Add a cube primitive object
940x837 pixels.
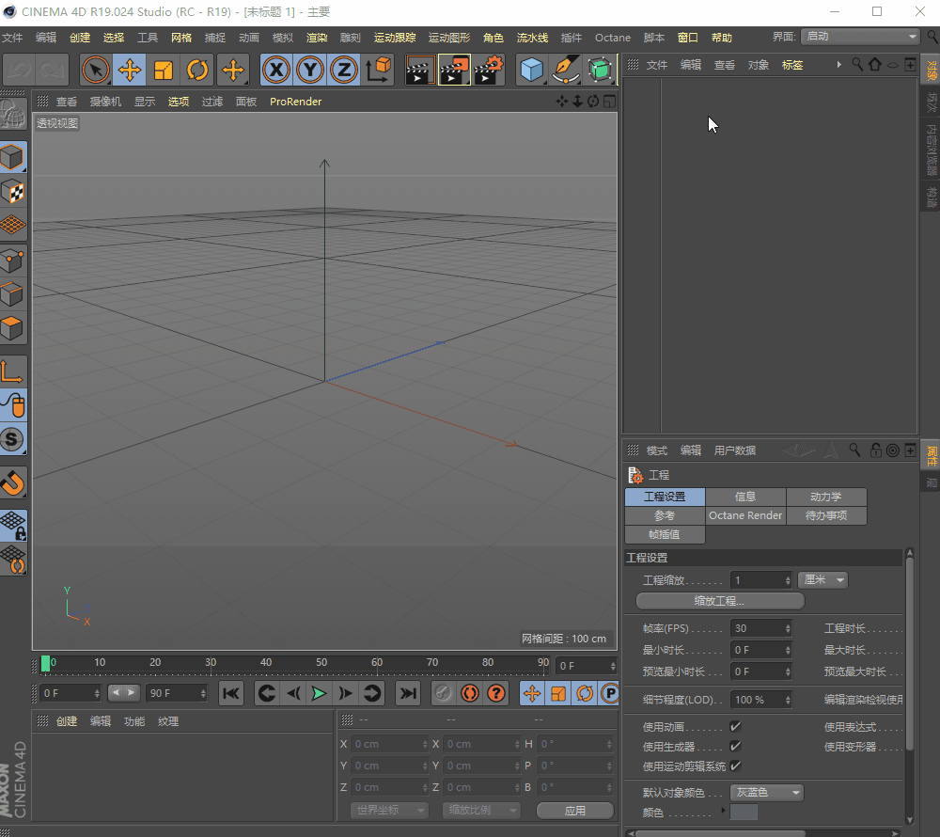click(531, 71)
